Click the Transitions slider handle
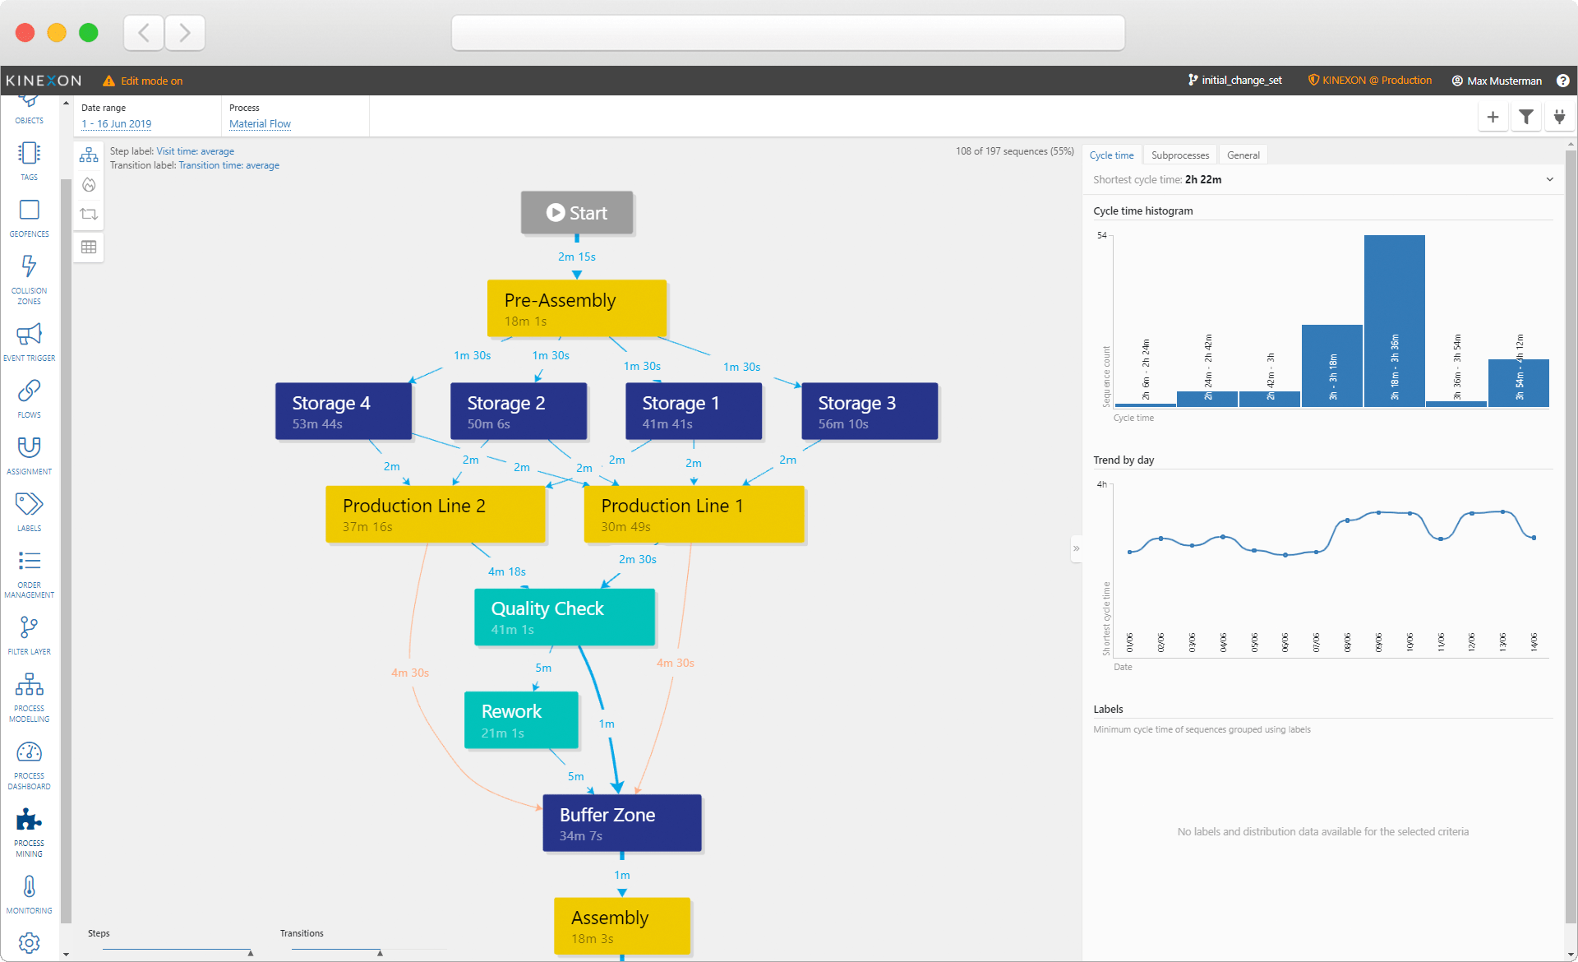Viewport: 1578px width, 962px height. pyautogui.click(x=380, y=953)
